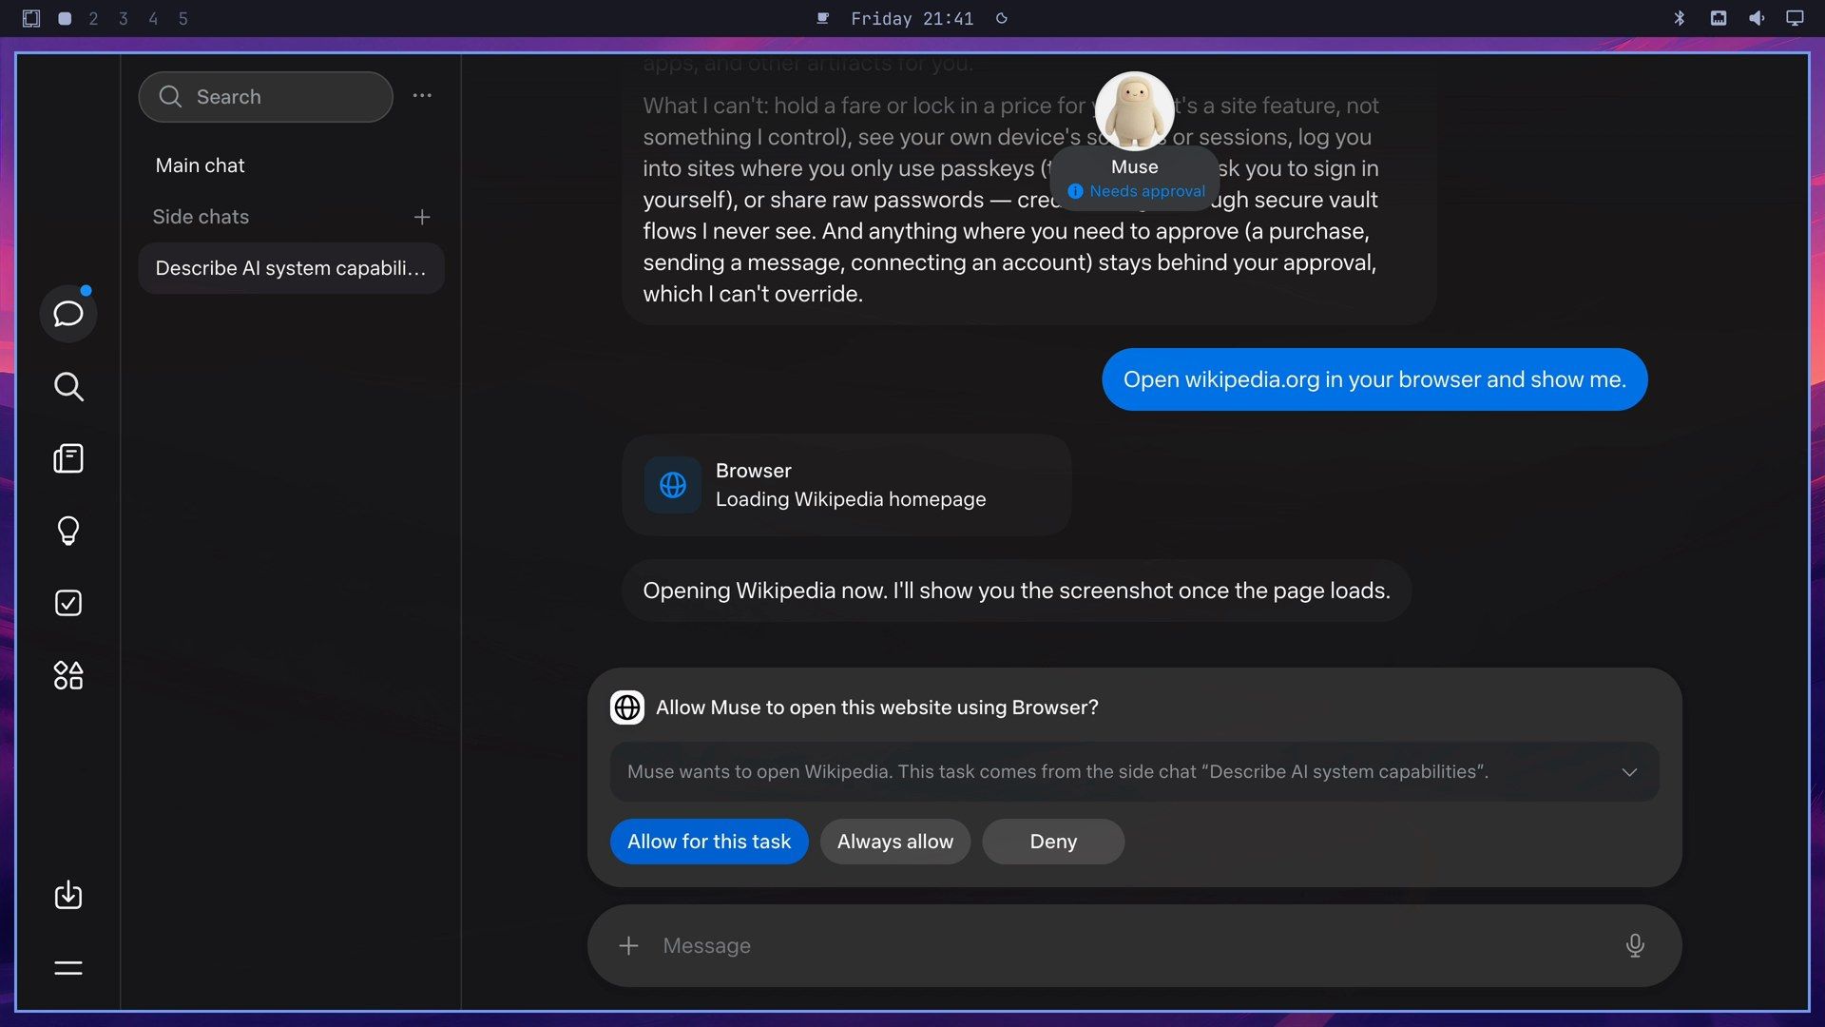Switch to workspace 5 in top bar
The image size is (1825, 1027).
[183, 18]
